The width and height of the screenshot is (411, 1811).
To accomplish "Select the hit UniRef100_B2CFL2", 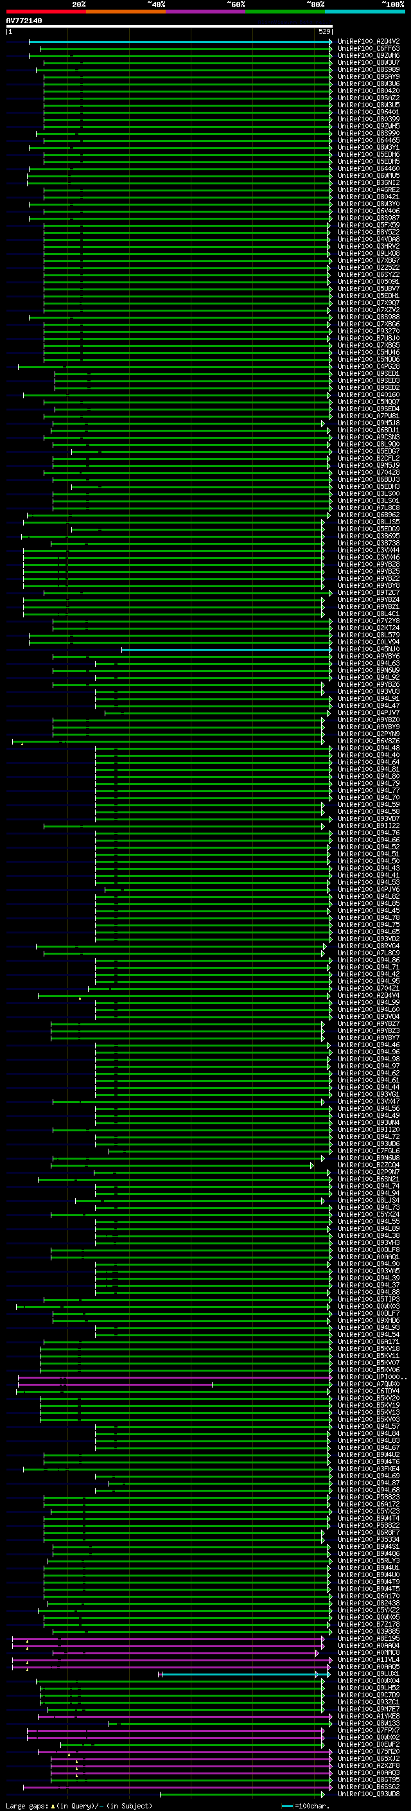I will [x=369, y=459].
